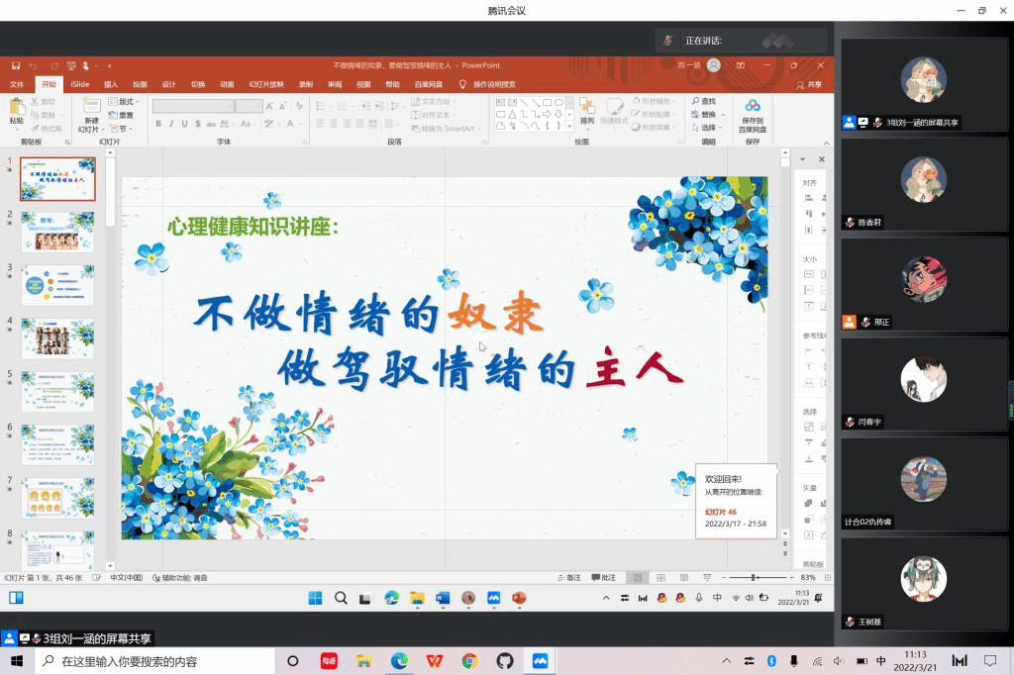Click the text highlight color button
Image resolution: width=1014 pixels, height=675 pixels.
tap(268, 124)
